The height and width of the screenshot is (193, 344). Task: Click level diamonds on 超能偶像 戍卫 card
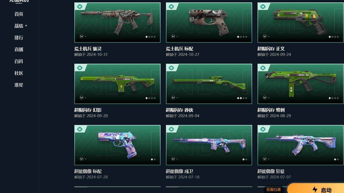tap(245, 159)
